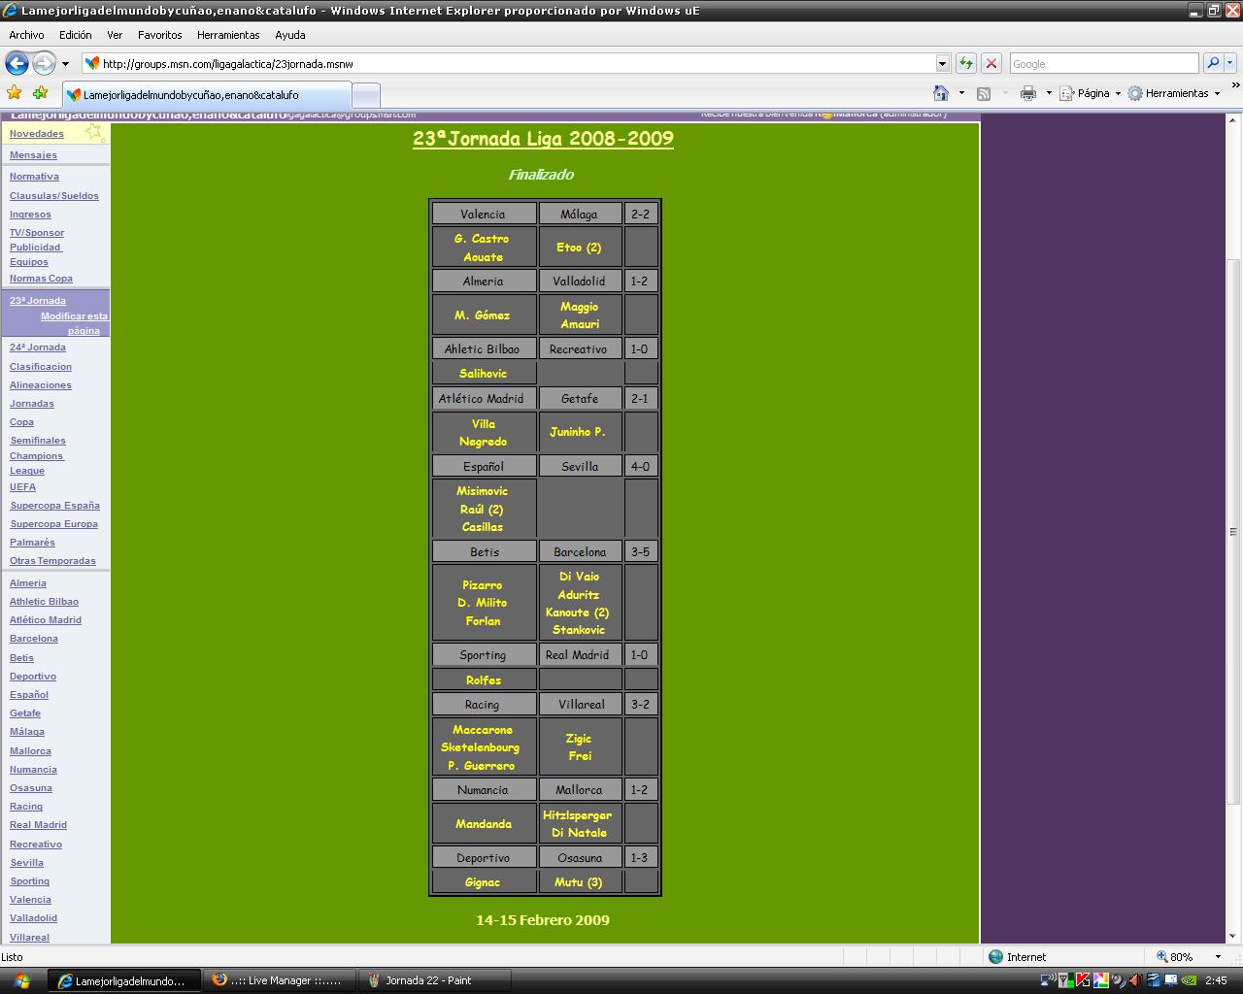Open the Herramientas dropdown arrow

[x=1218, y=93]
